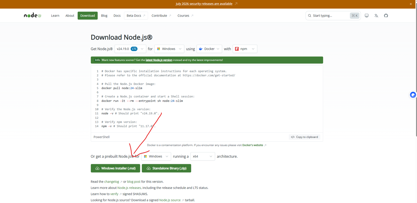
Task: Open the verify signed SHASUMS link
Action: coord(116,194)
